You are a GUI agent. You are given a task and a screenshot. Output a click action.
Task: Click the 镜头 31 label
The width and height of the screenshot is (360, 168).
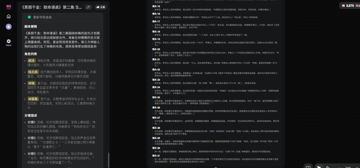tap(156, 156)
